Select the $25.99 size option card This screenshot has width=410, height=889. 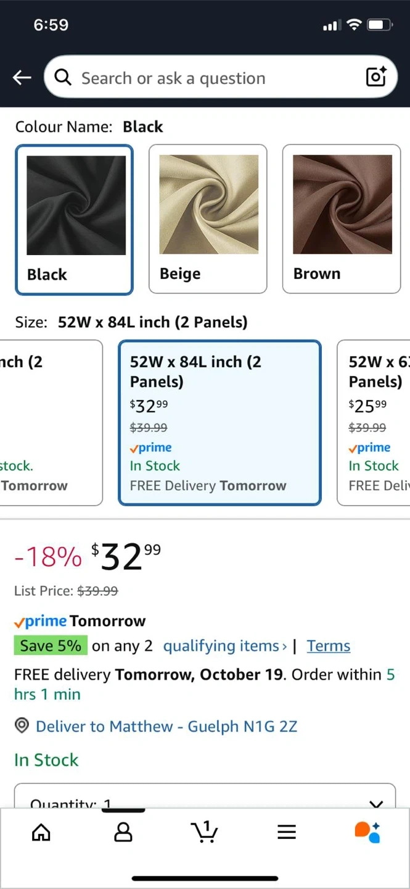point(374,422)
